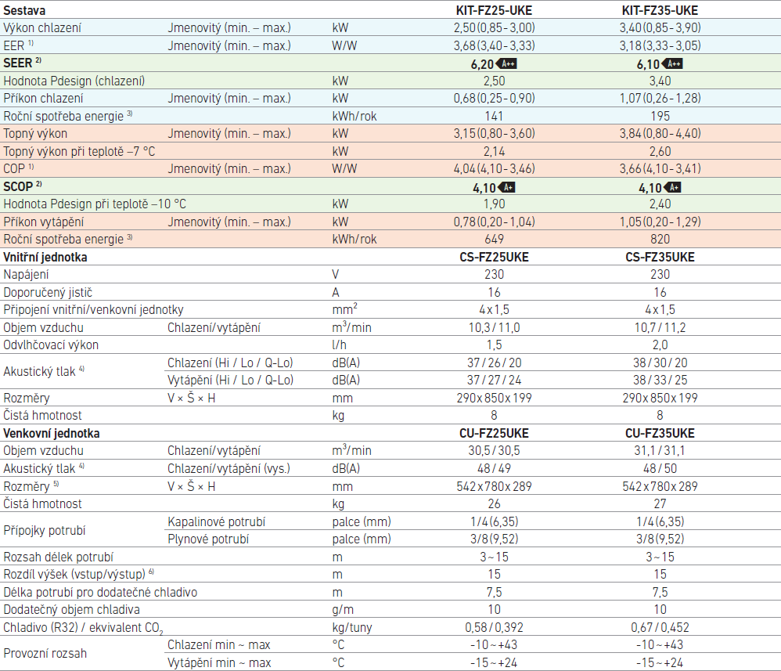Screen dimensions: 781x671
Task: Click the KIT-FZ25-UKE column header
Action: click(494, 10)
